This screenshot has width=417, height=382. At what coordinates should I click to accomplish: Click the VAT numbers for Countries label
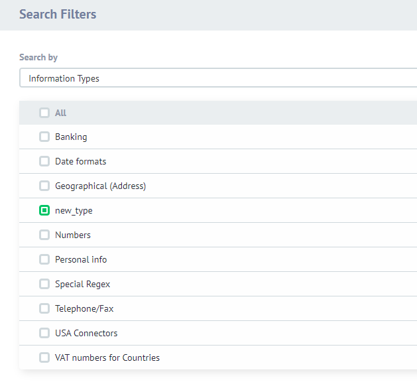coord(107,357)
